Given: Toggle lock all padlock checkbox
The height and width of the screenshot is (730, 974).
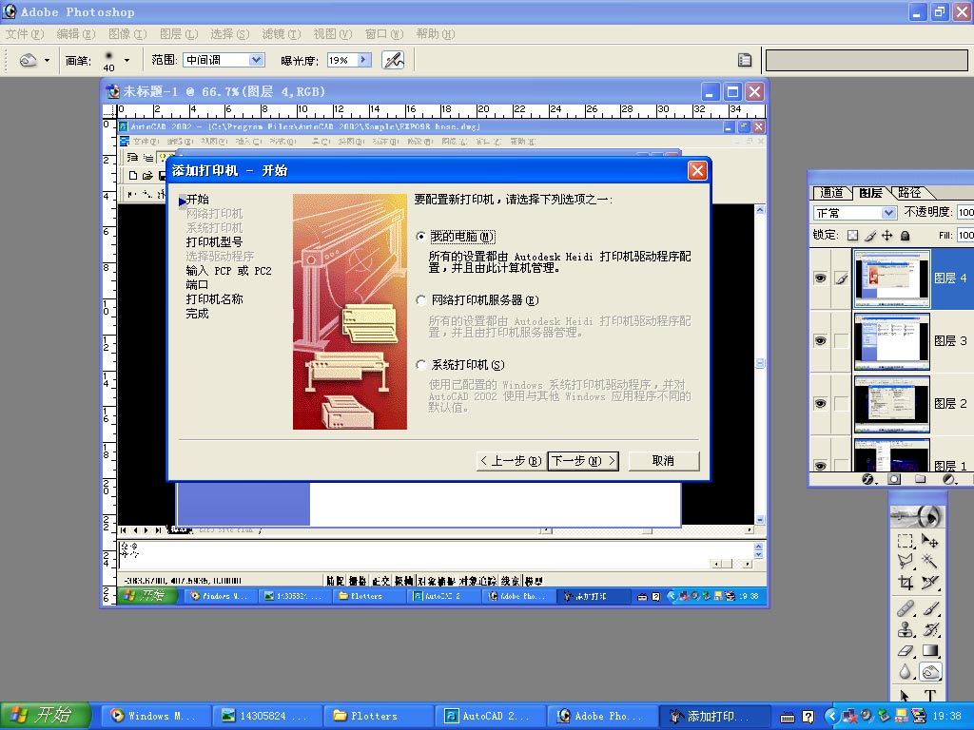Looking at the screenshot, I should point(906,236).
